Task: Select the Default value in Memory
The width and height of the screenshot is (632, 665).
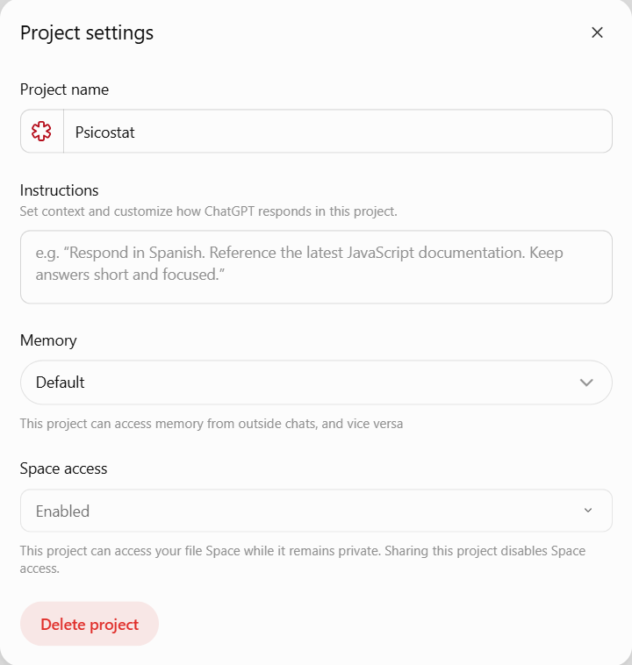Action: coord(61,383)
